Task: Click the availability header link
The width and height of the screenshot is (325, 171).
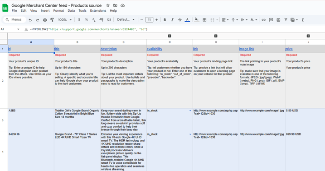Action: tap(155, 49)
